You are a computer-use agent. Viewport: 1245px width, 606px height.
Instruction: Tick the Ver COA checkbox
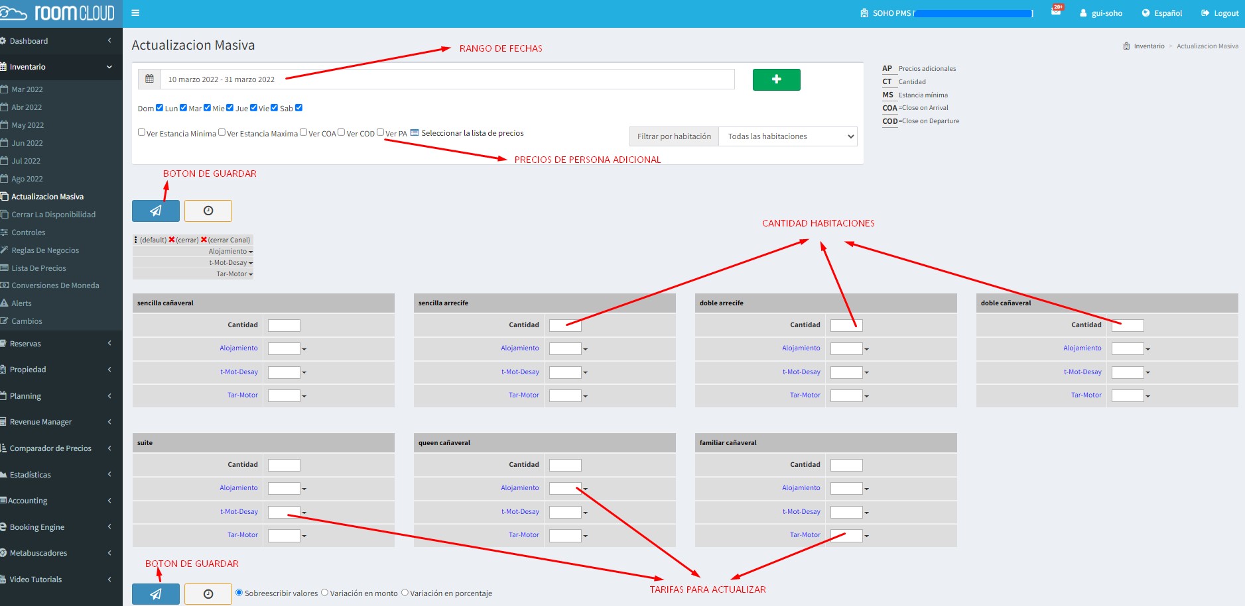(x=303, y=132)
